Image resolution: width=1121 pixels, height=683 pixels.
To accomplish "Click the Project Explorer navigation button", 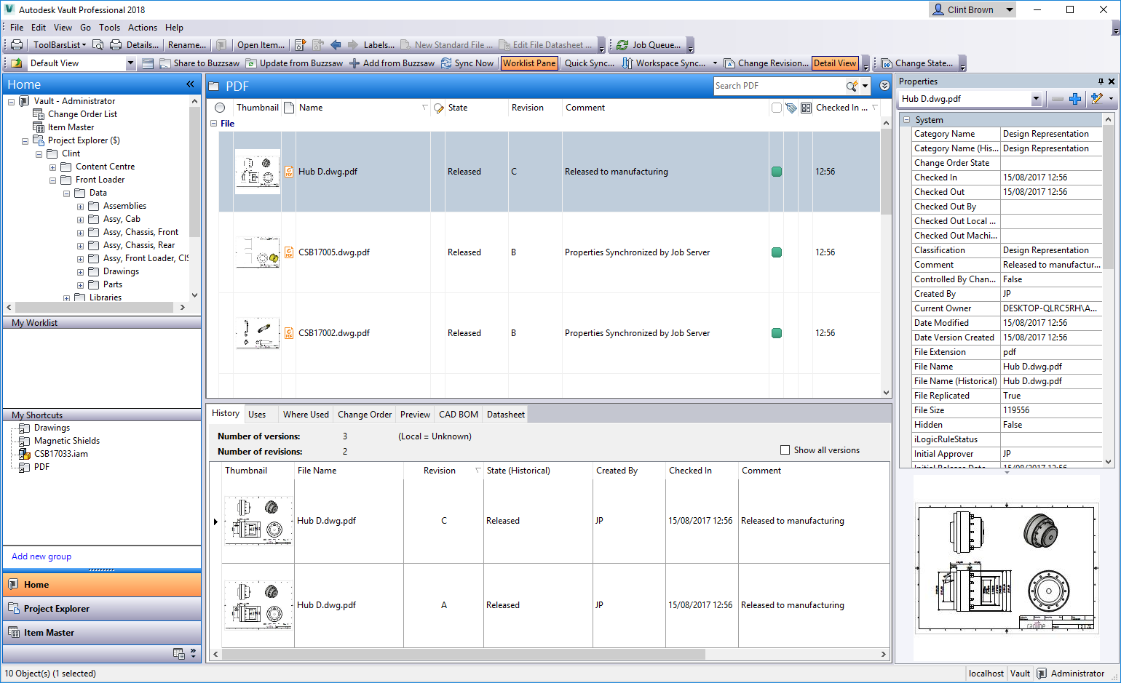I will [102, 609].
